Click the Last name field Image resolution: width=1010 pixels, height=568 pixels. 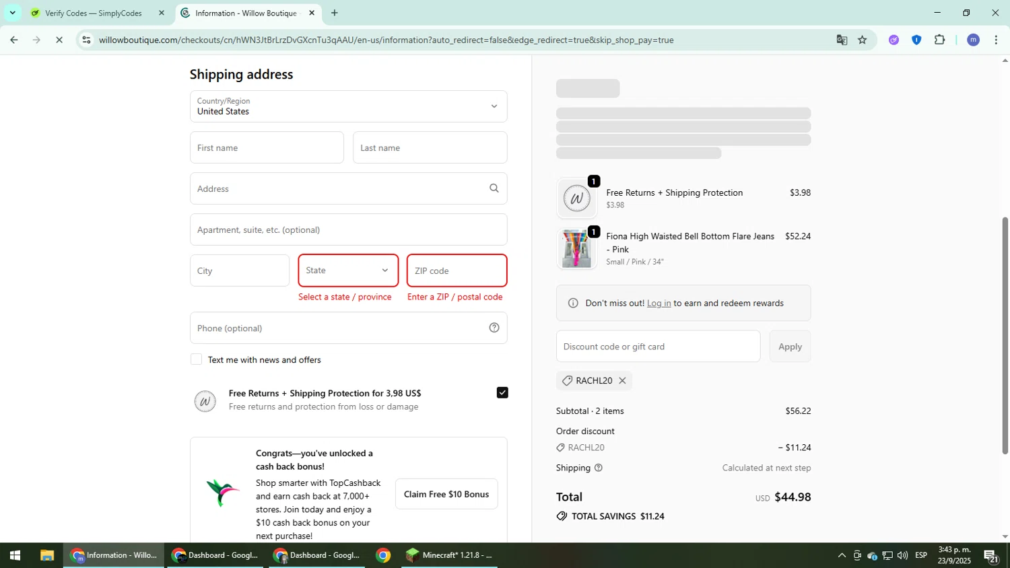[430, 147]
